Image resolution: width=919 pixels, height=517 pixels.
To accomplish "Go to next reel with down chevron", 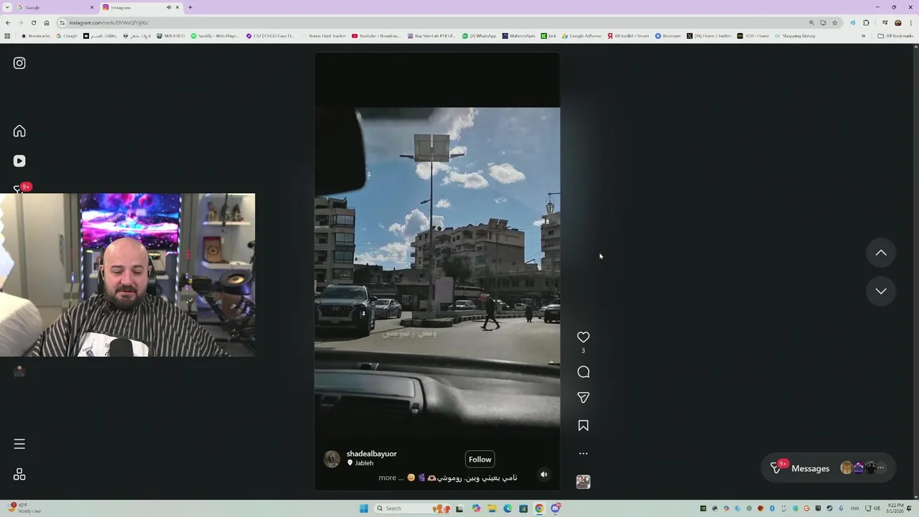I will tap(881, 291).
